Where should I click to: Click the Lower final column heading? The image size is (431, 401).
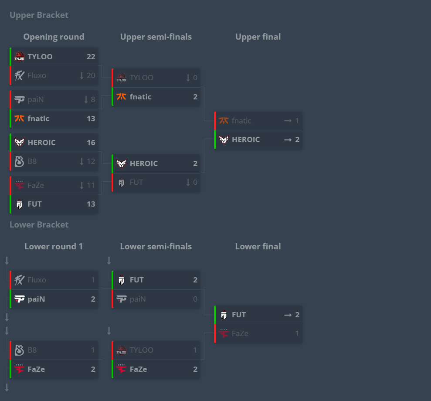pyautogui.click(x=258, y=246)
